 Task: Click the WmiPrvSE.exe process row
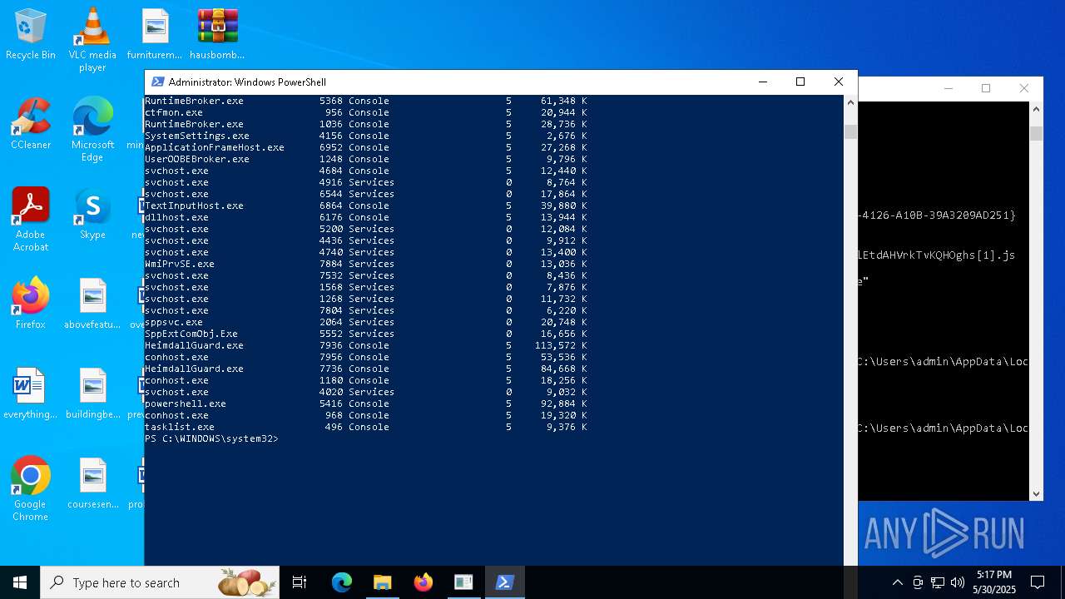[366, 264]
